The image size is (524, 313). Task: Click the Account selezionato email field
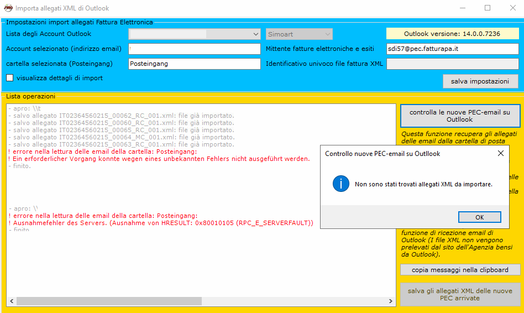point(194,49)
